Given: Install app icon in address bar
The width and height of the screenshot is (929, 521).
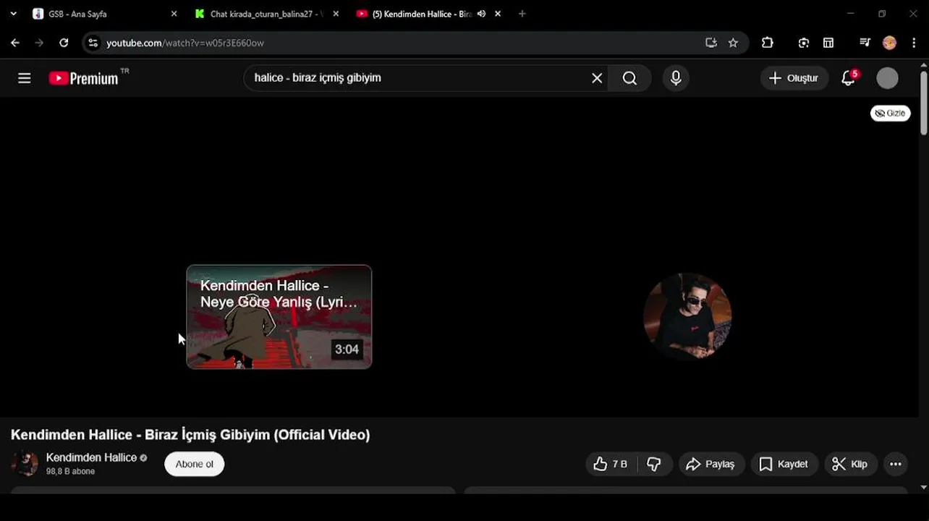Looking at the screenshot, I should [x=711, y=43].
